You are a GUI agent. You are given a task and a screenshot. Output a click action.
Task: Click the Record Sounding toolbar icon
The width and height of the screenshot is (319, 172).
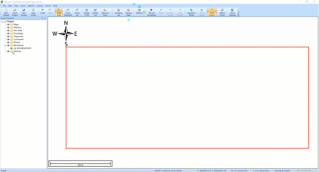(x=151, y=12)
